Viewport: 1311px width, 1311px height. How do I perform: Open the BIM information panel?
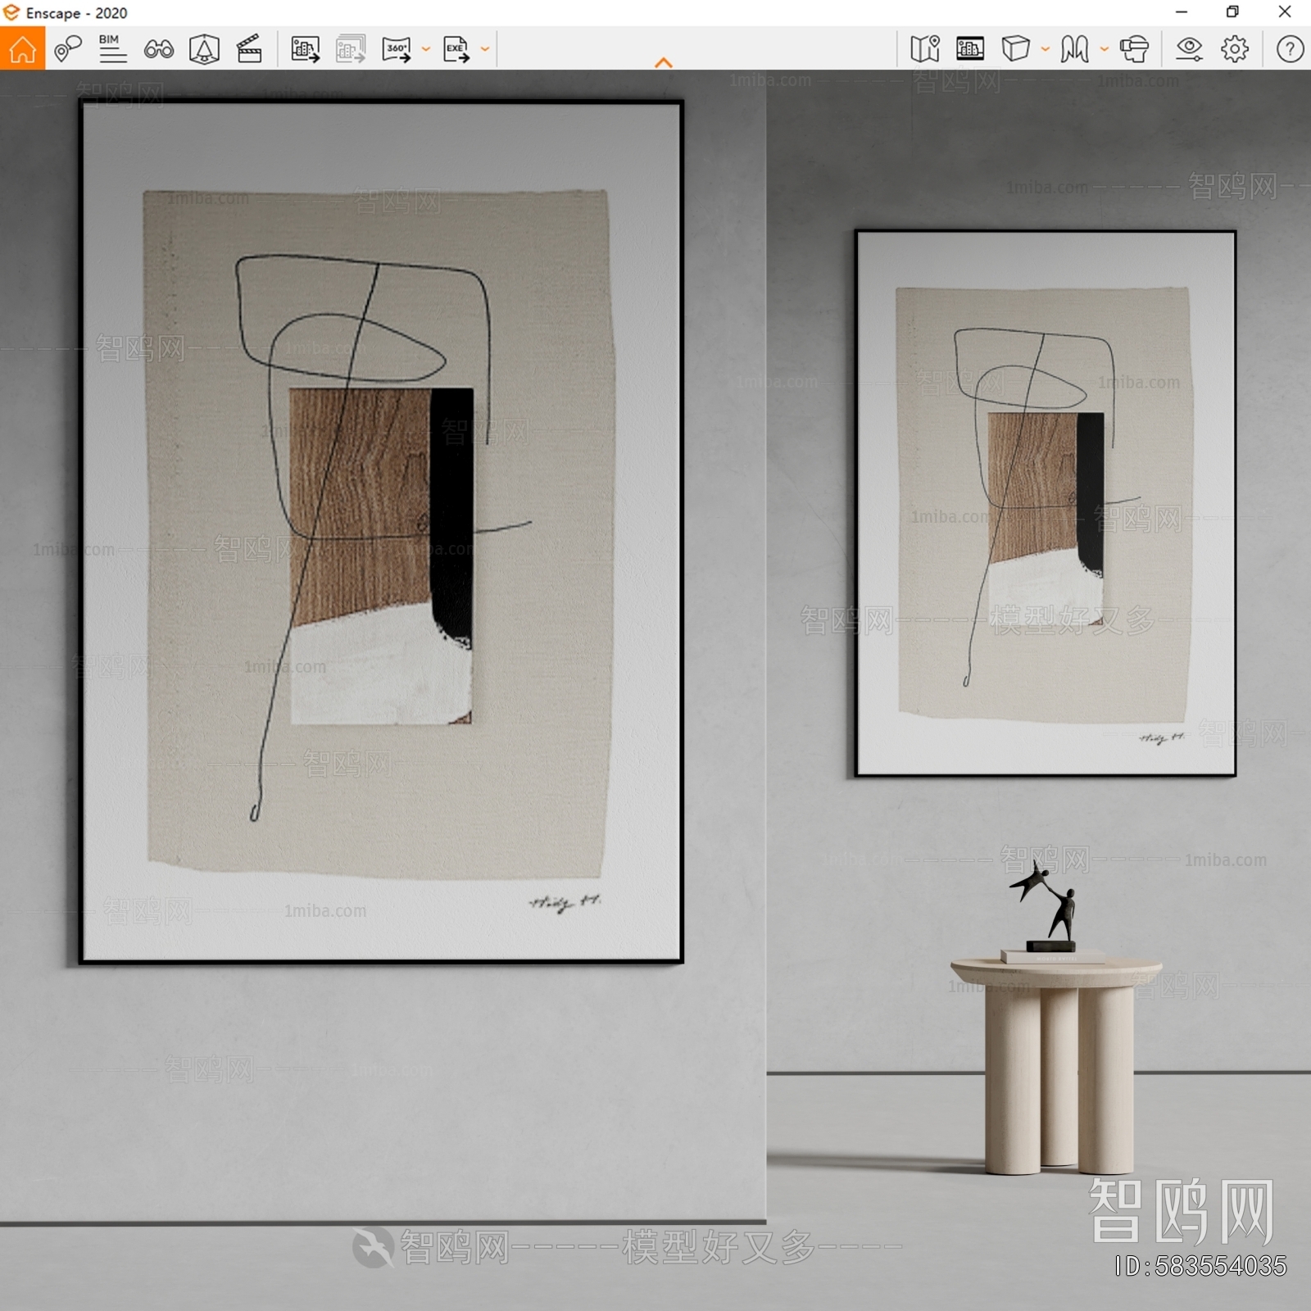(112, 49)
